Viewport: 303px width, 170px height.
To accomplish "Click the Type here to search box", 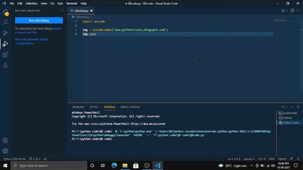I will [x=49, y=166].
